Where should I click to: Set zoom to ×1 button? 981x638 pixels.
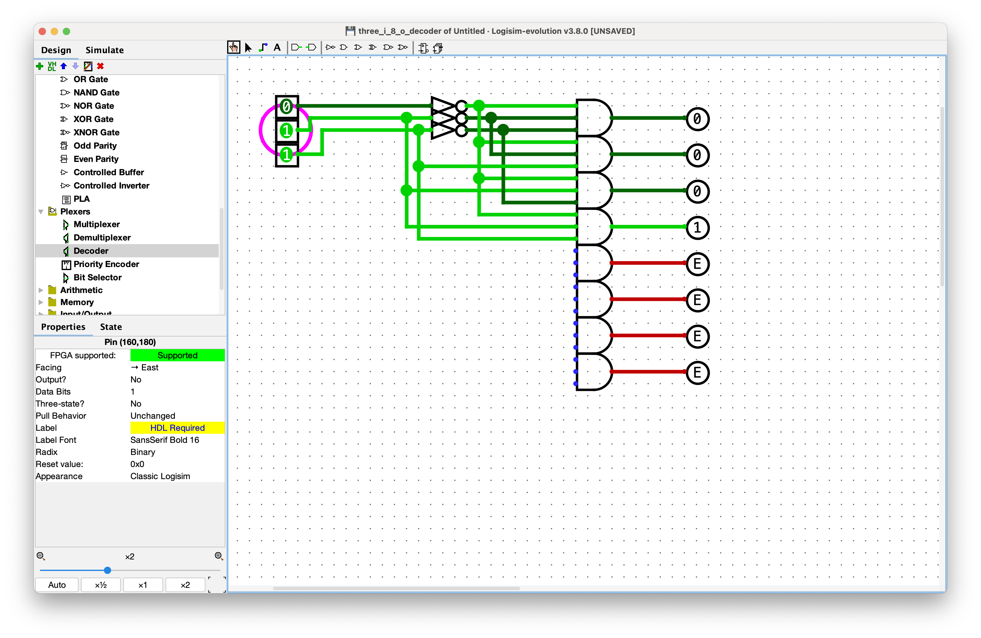click(x=143, y=585)
